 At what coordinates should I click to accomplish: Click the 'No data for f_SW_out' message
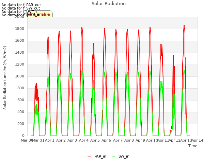[21, 8]
